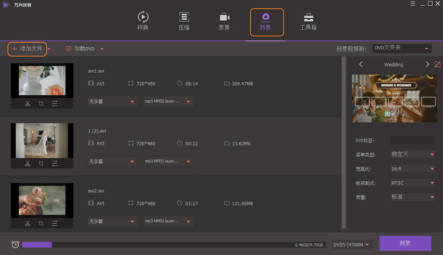Click the 13.62MB file size text
The image size is (443, 255).
pyautogui.click(x=241, y=143)
